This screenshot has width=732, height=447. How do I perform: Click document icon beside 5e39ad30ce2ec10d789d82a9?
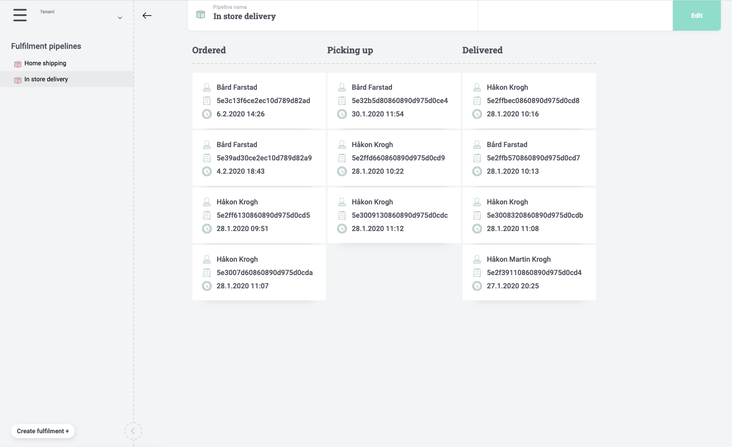pos(207,158)
